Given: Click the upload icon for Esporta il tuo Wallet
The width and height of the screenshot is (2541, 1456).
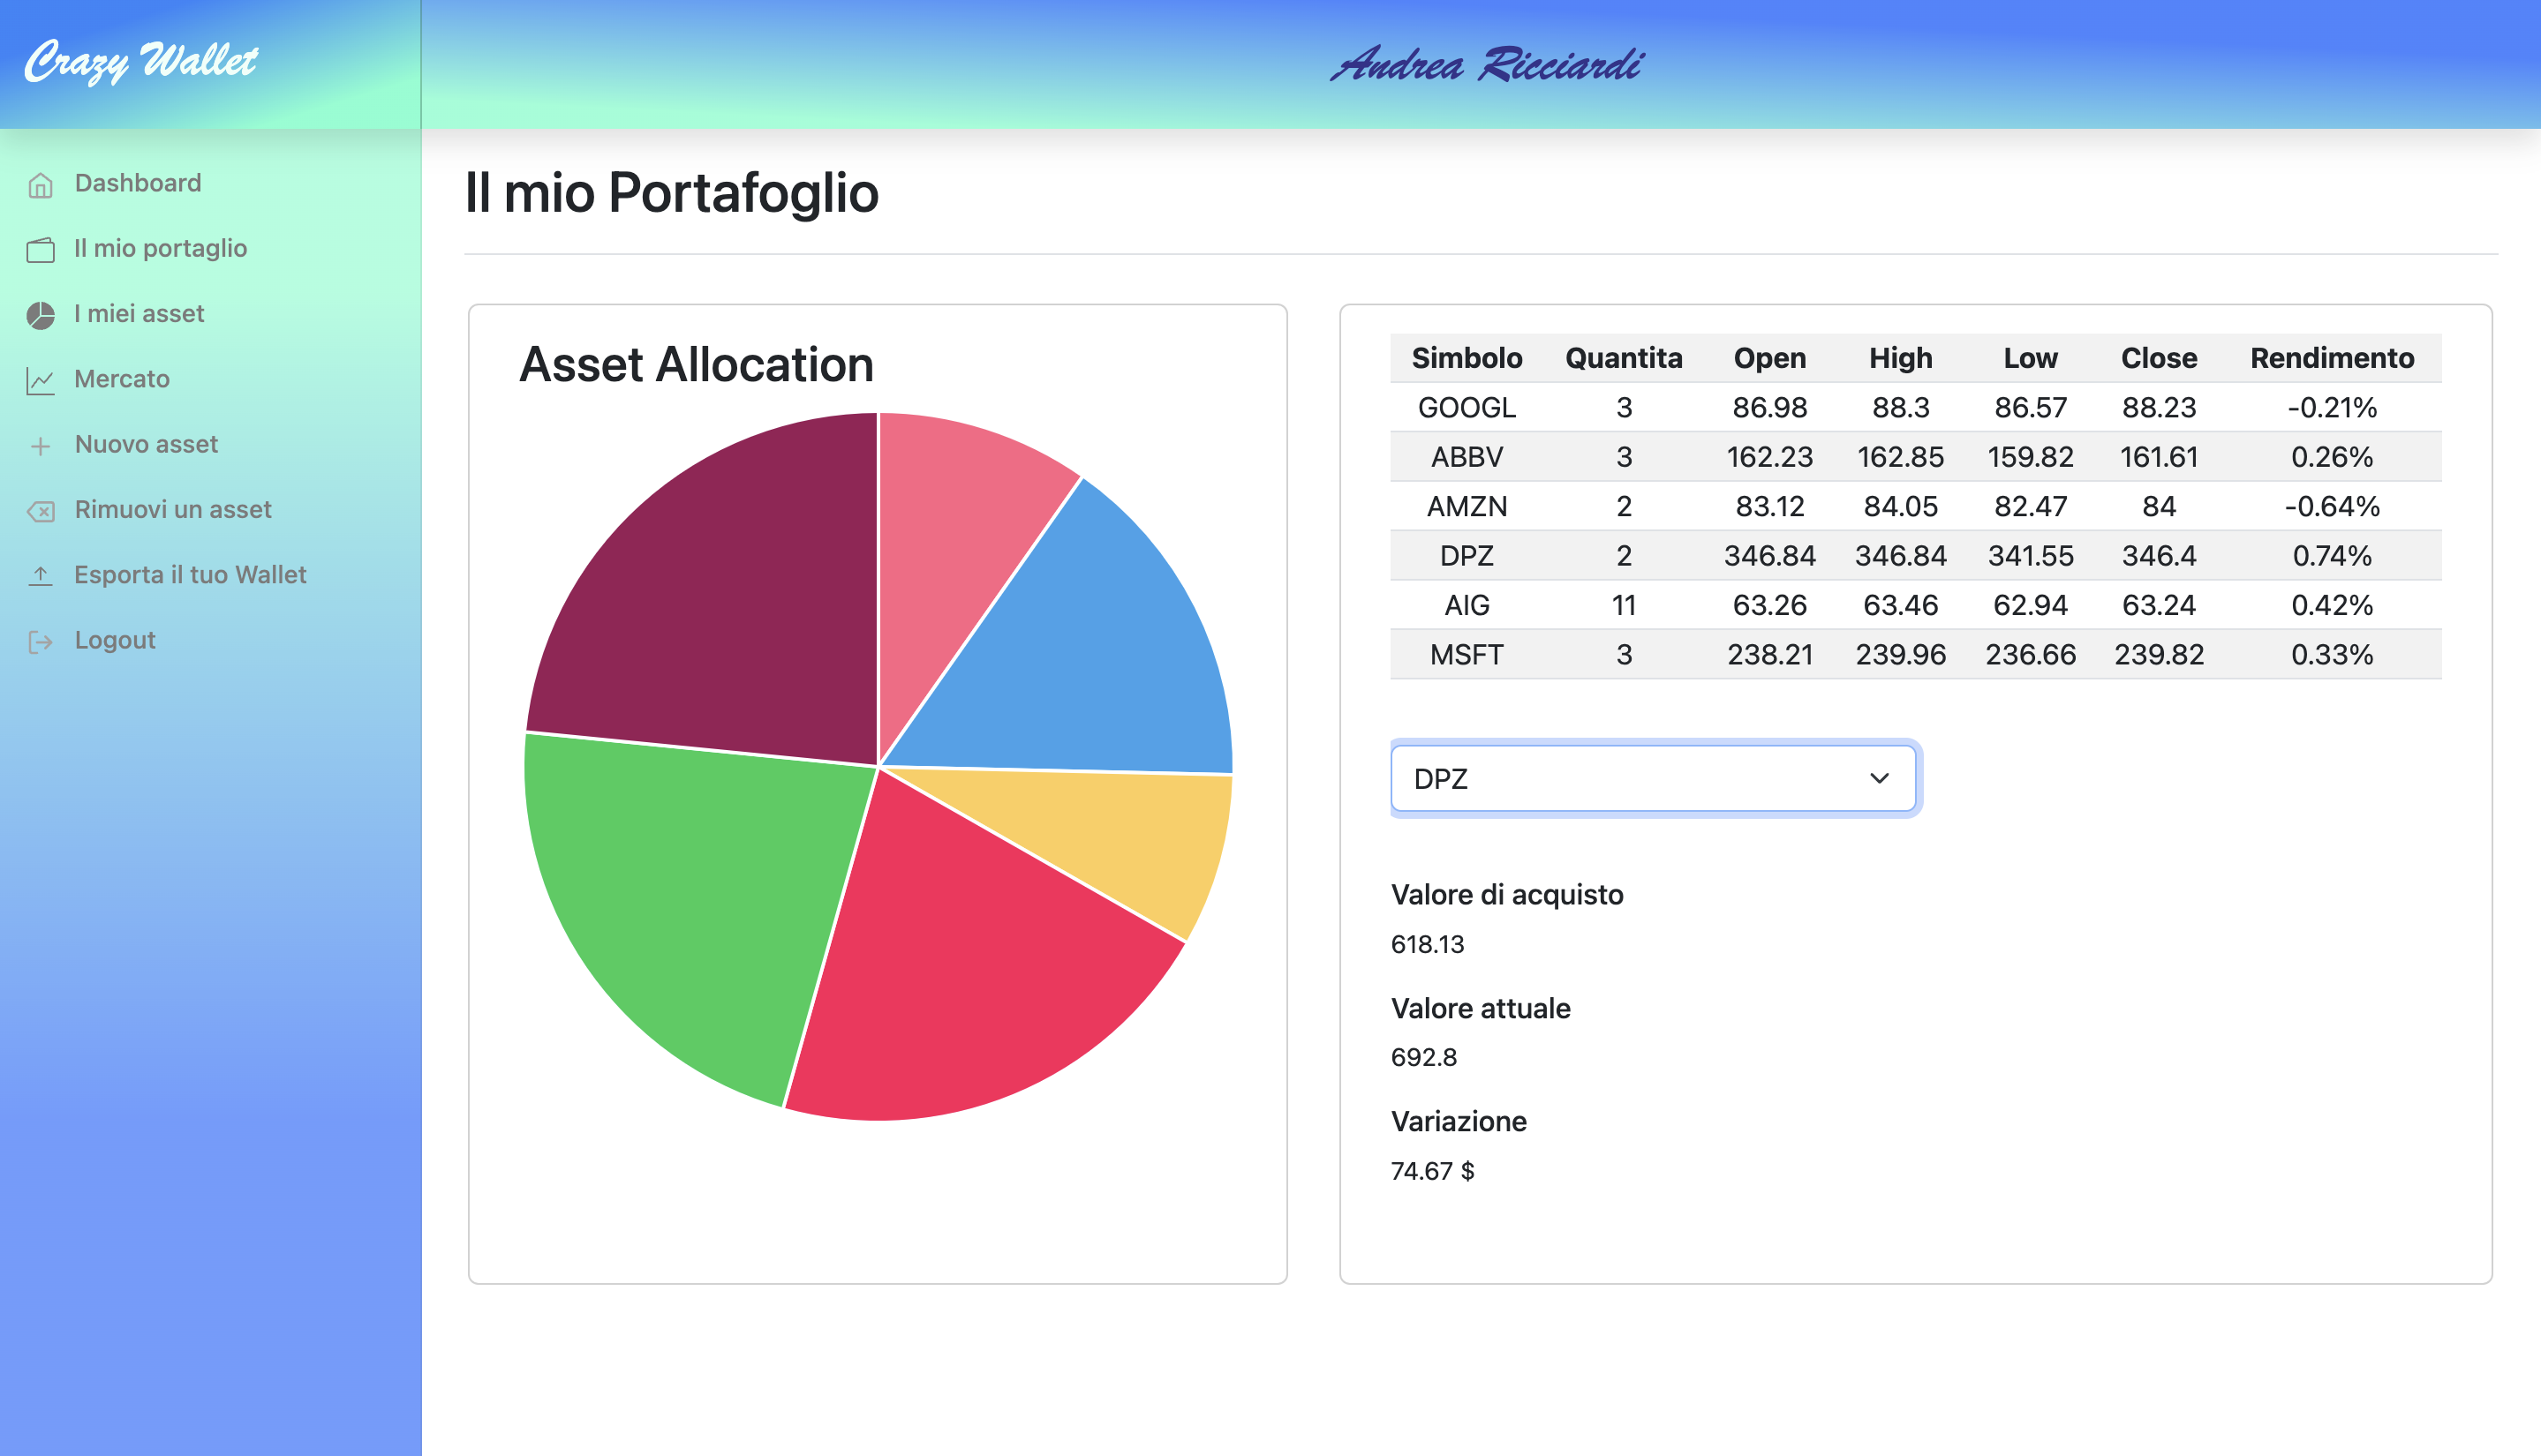Looking at the screenshot, I should click(40, 576).
